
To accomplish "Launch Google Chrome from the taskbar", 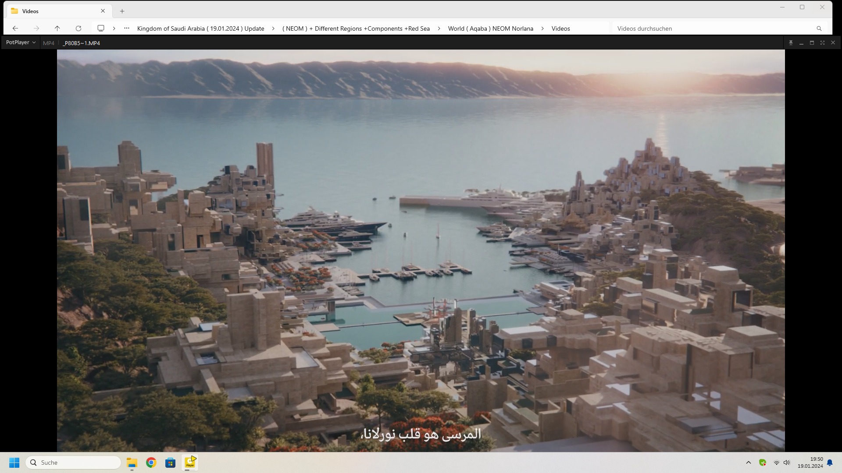I will [151, 462].
